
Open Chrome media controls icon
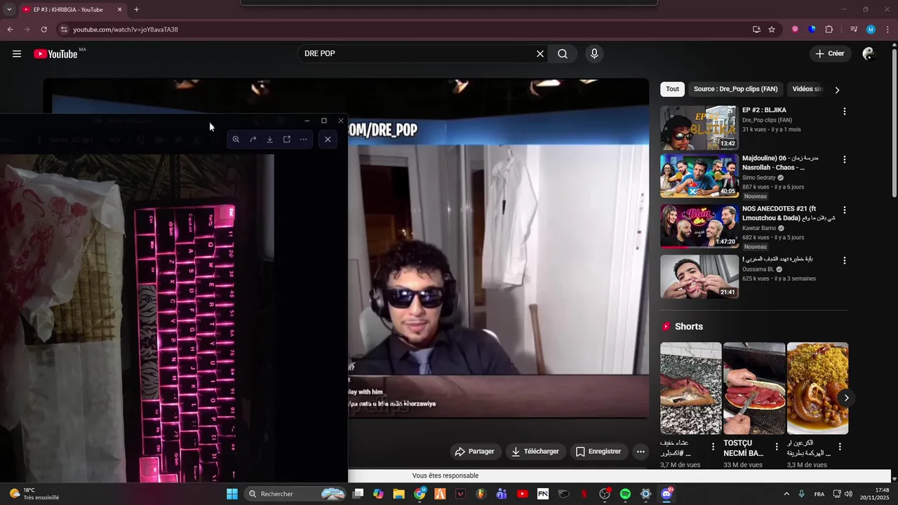pos(854,29)
